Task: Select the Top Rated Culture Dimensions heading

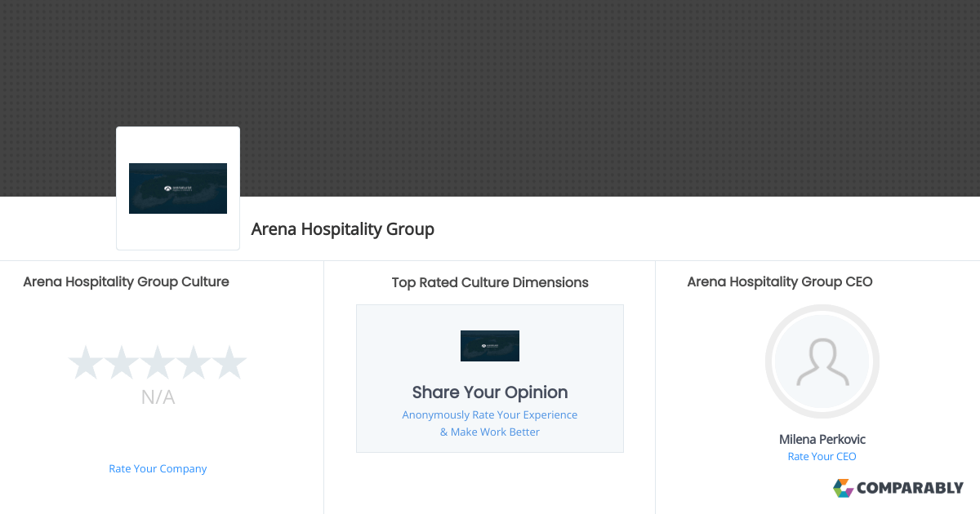Action: coord(490,282)
